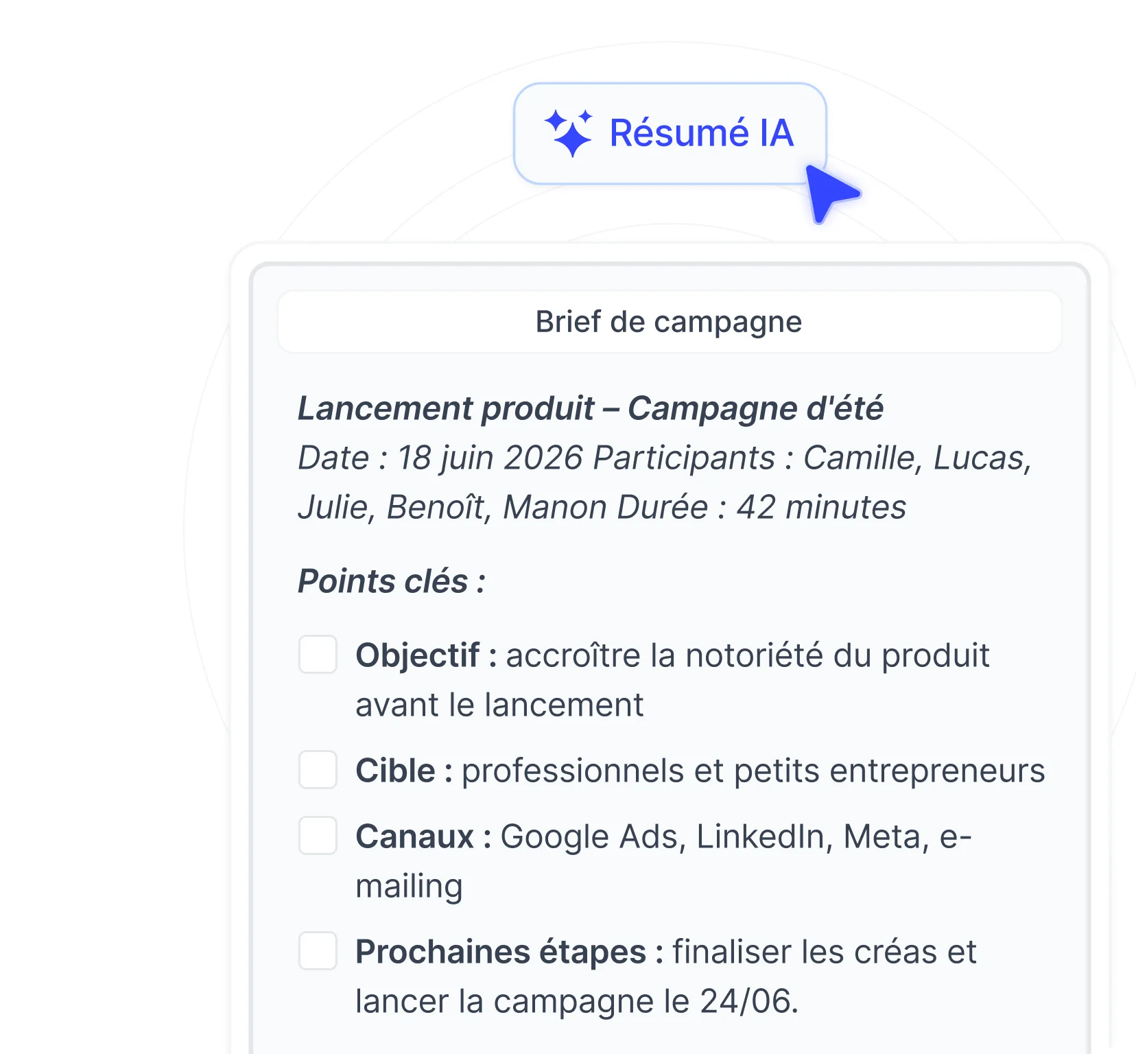
Task: Click the Points clés heading
Action: [x=392, y=581]
